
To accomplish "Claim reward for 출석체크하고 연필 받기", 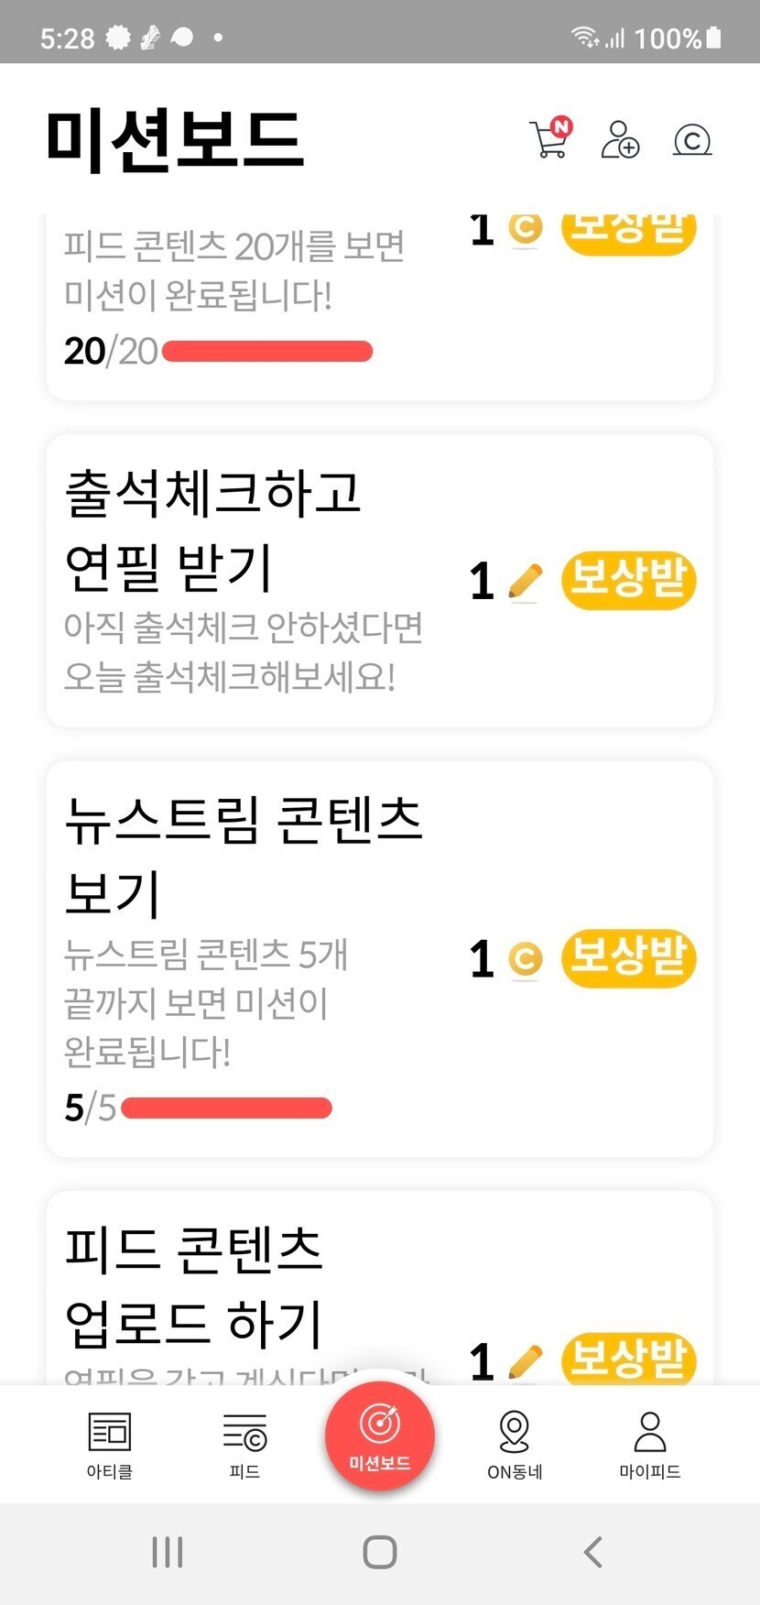I will pos(628,580).
